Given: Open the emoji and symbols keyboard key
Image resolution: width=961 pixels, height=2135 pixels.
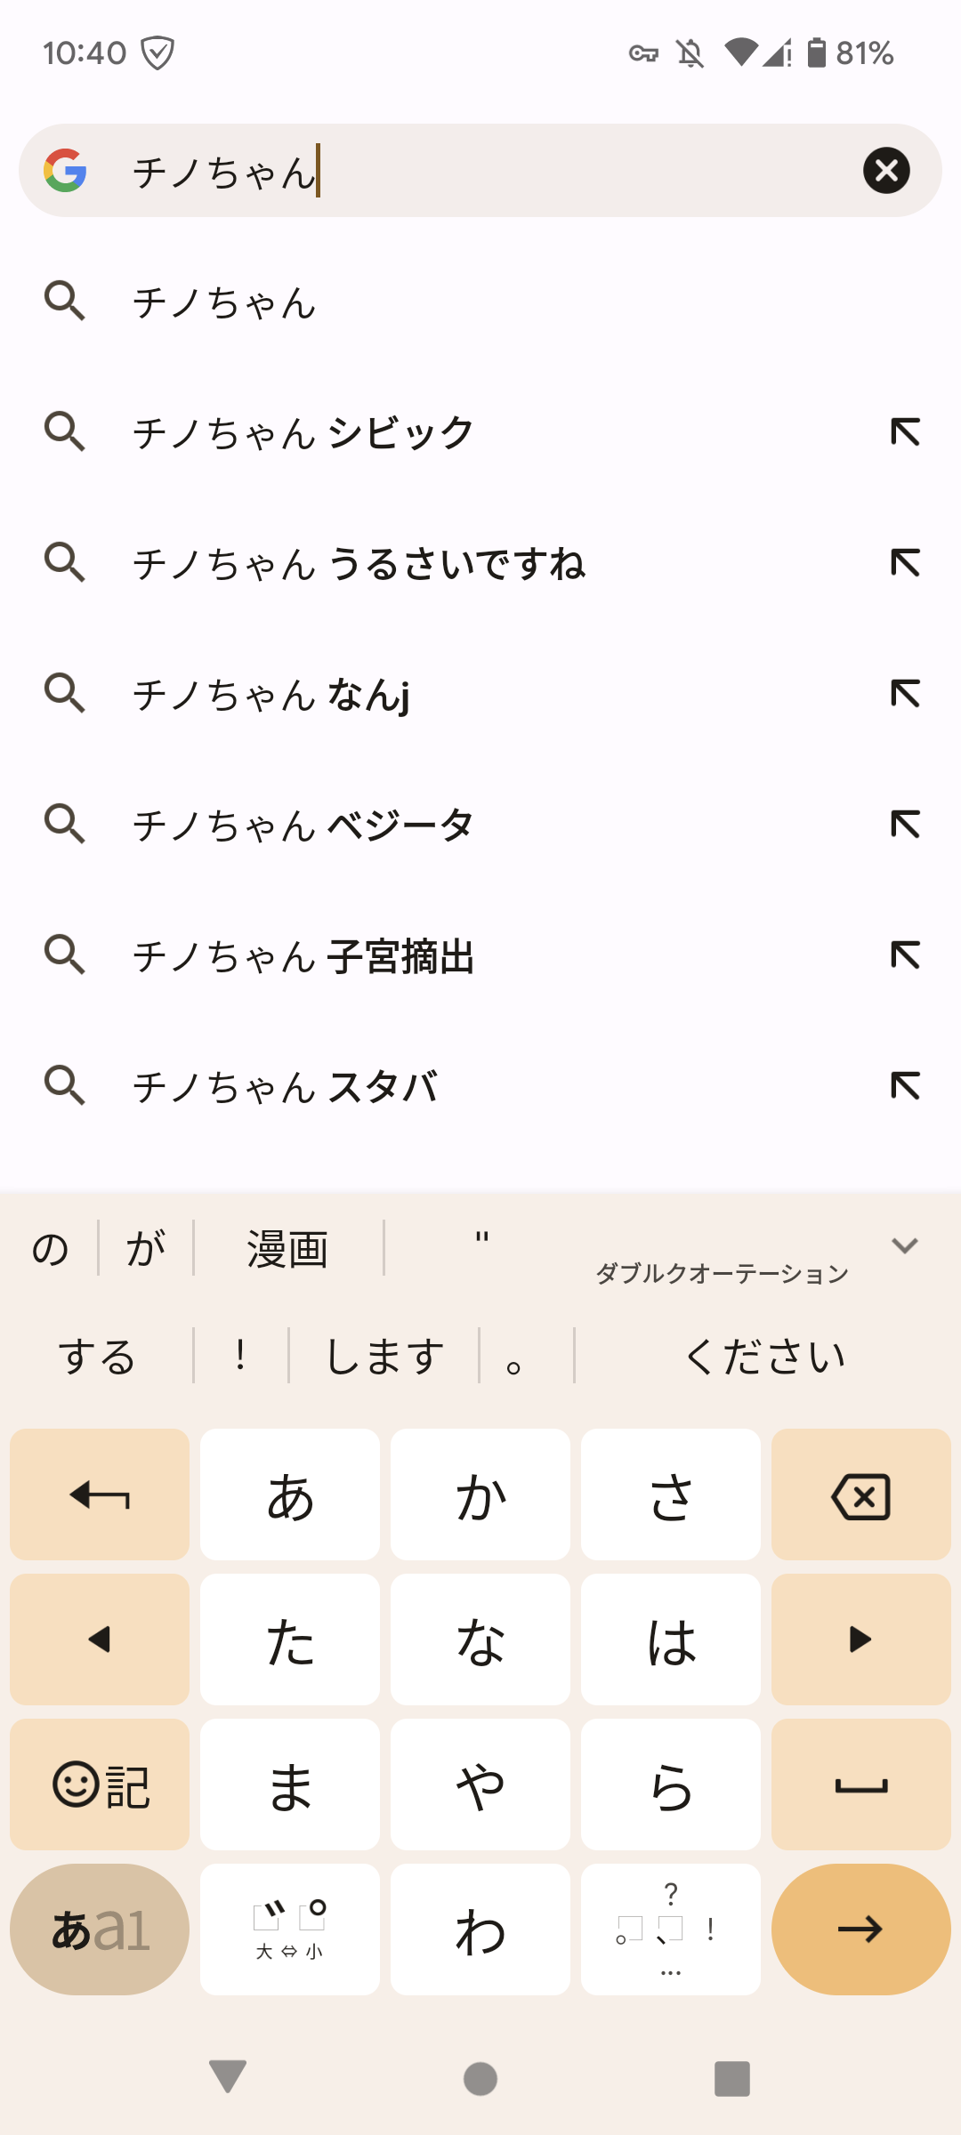Looking at the screenshot, I should click(100, 1785).
